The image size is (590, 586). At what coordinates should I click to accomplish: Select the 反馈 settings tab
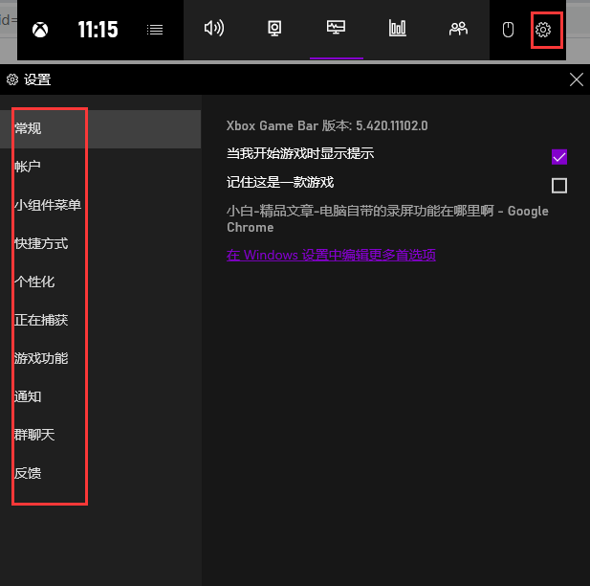(x=100, y=473)
